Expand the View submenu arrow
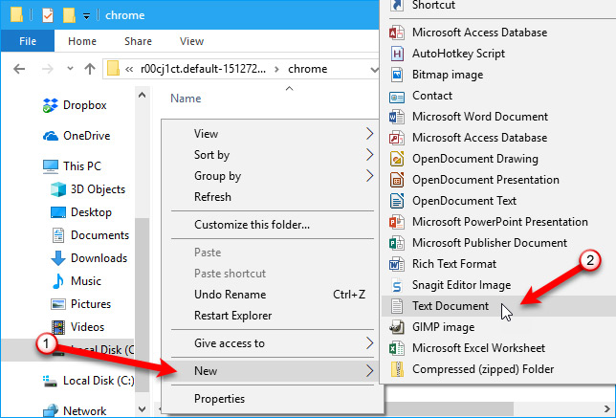This screenshot has height=418, width=616. 369,134
